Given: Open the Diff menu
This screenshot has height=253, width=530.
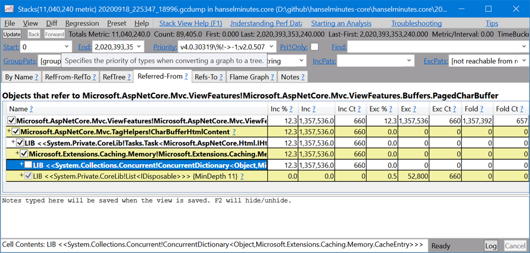Looking at the screenshot, I should click(51, 23).
